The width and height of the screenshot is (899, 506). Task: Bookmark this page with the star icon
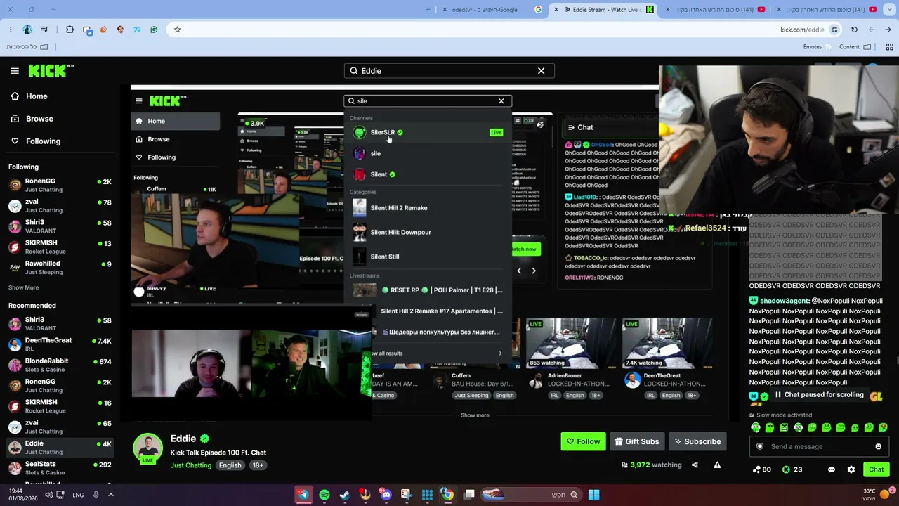pos(177,30)
